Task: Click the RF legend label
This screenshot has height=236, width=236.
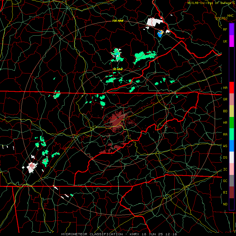Action: click(x=225, y=29)
